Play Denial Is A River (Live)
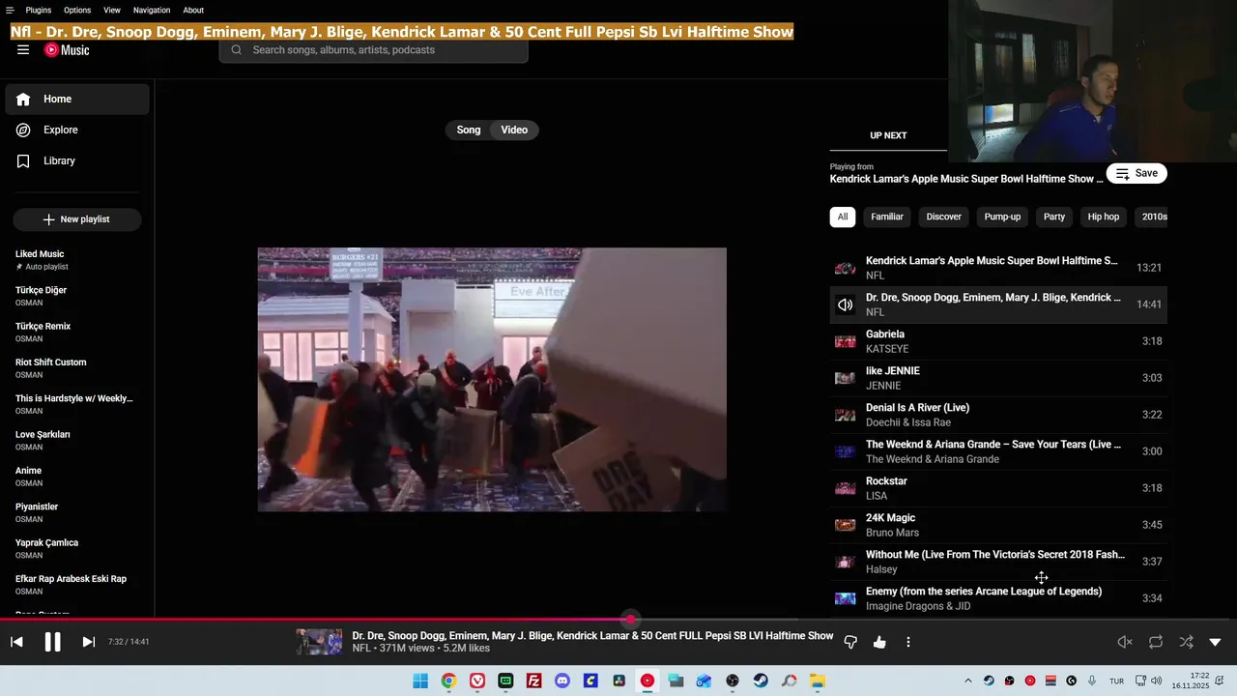 tap(998, 415)
